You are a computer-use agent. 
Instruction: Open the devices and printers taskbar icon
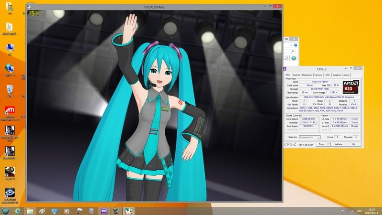(79, 211)
